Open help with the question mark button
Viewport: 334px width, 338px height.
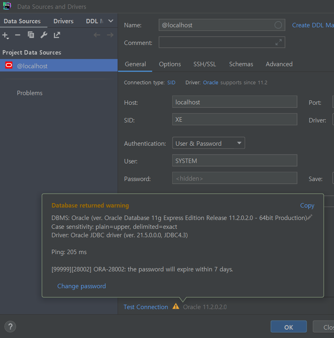[x=10, y=327]
